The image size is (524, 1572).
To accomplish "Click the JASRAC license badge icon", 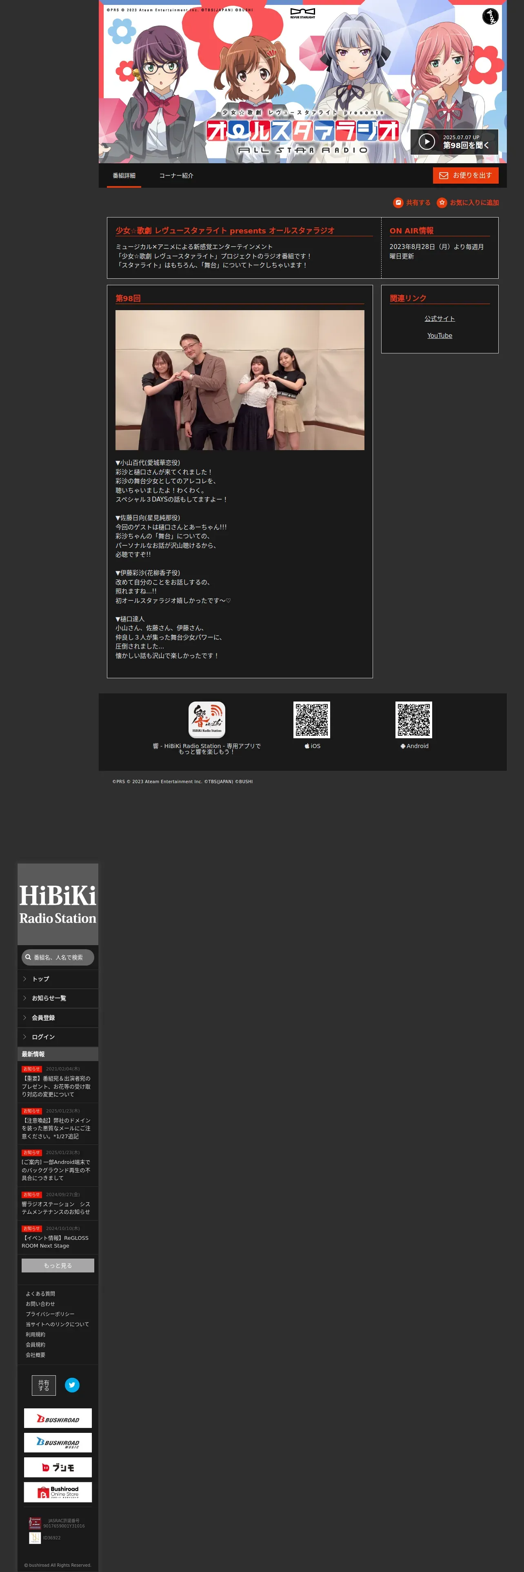I will pos(35,1523).
